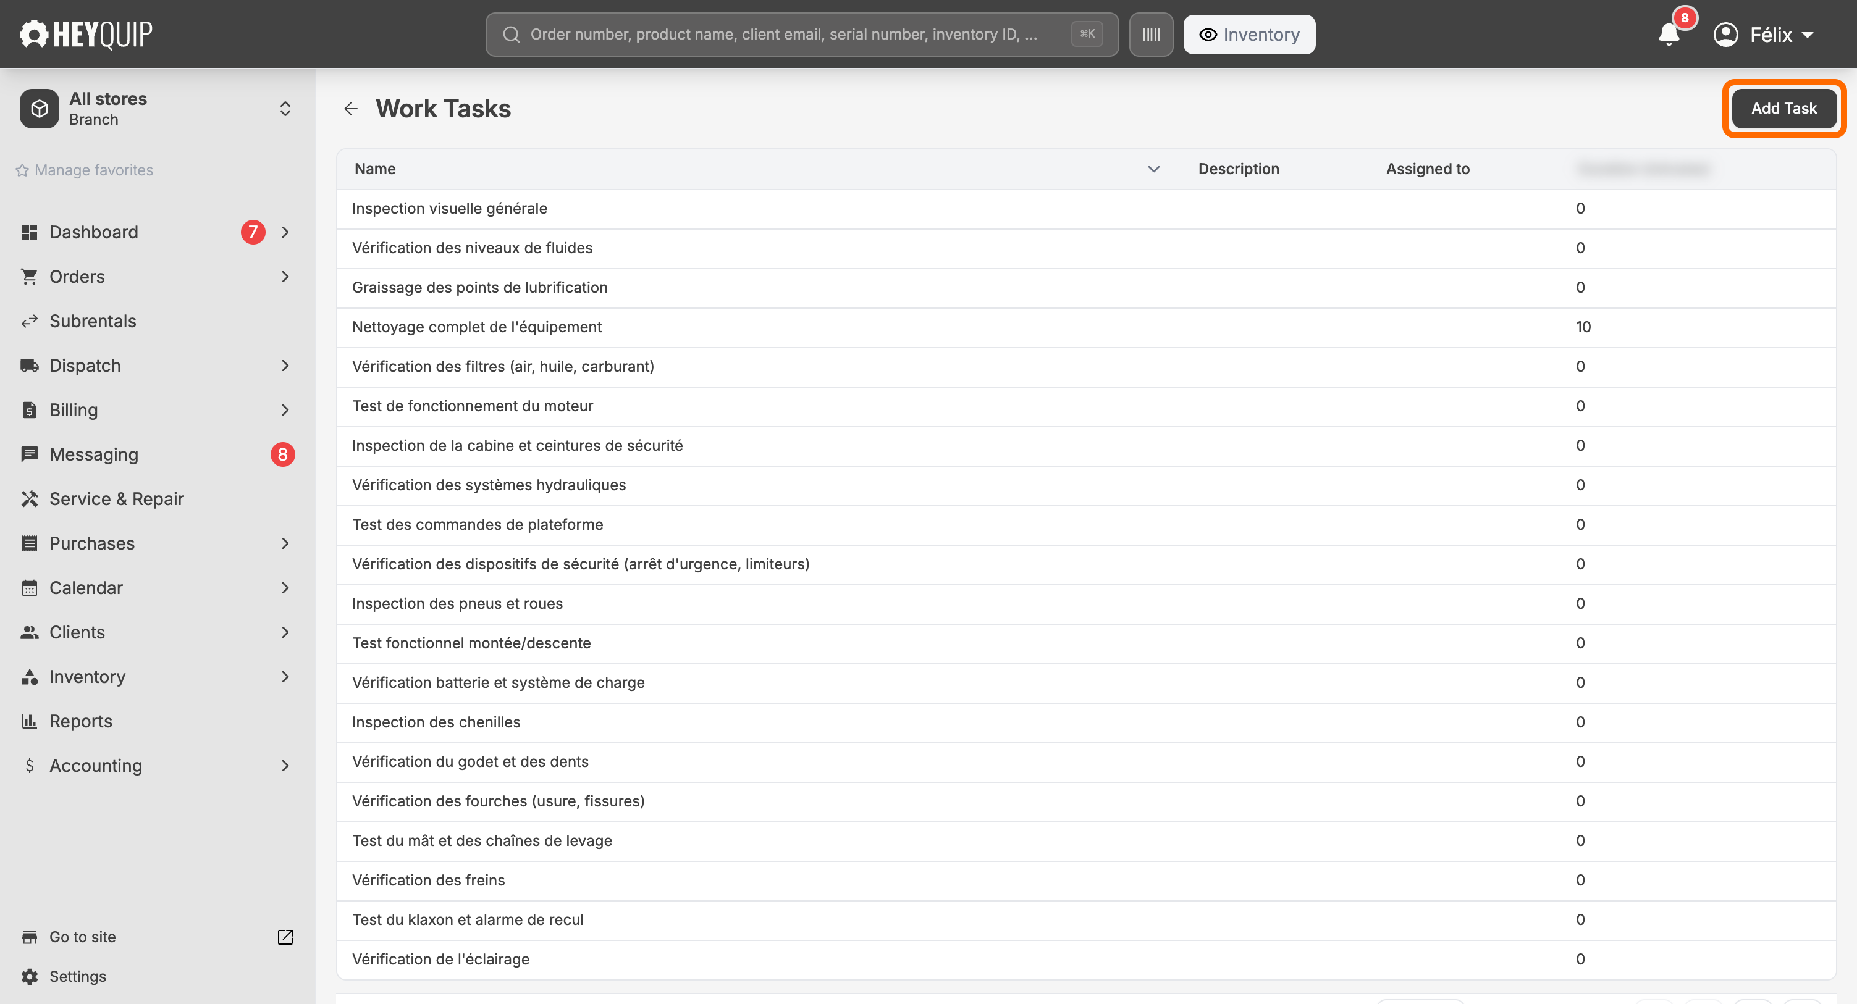Click the Manage favorites star icon

(22, 170)
